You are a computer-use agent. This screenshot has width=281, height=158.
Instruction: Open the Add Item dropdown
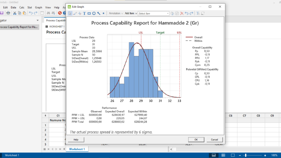coord(131,13)
